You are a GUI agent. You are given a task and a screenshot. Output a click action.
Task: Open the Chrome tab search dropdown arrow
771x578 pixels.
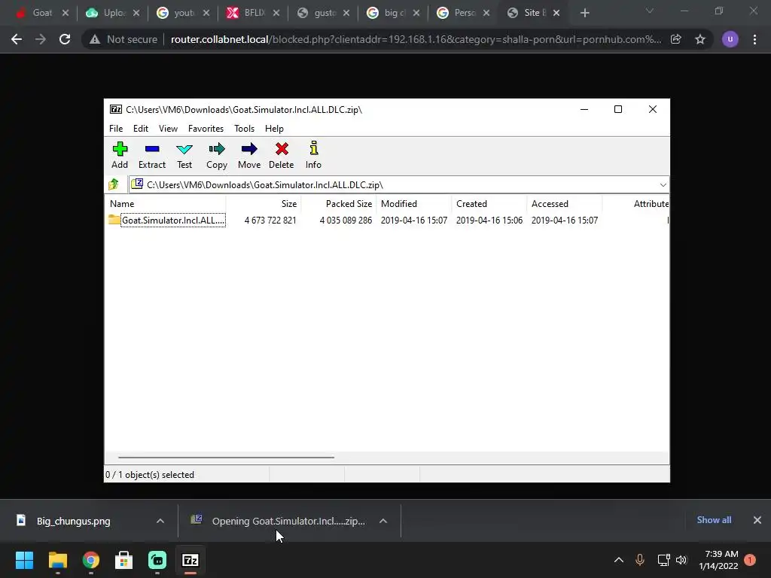click(x=650, y=11)
